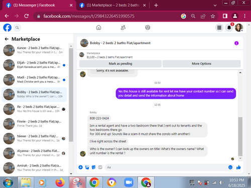The height and width of the screenshot is (188, 251).
Task: Open Snipping Tool on the taskbar
Action: pyautogui.click(x=77, y=182)
